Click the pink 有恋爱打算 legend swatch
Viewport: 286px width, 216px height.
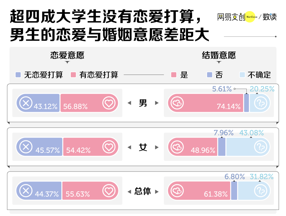point(73,75)
